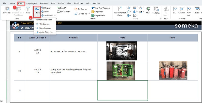Select the fire extinguishers photo
202x103 pixels.
(x=173, y=71)
